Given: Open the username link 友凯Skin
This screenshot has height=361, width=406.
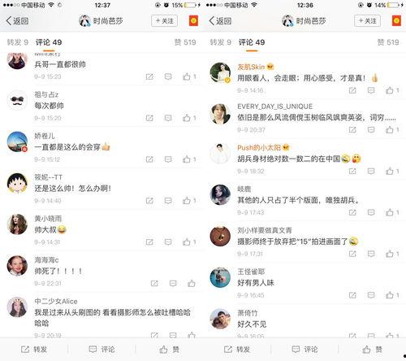Looking at the screenshot, I should [251, 67].
